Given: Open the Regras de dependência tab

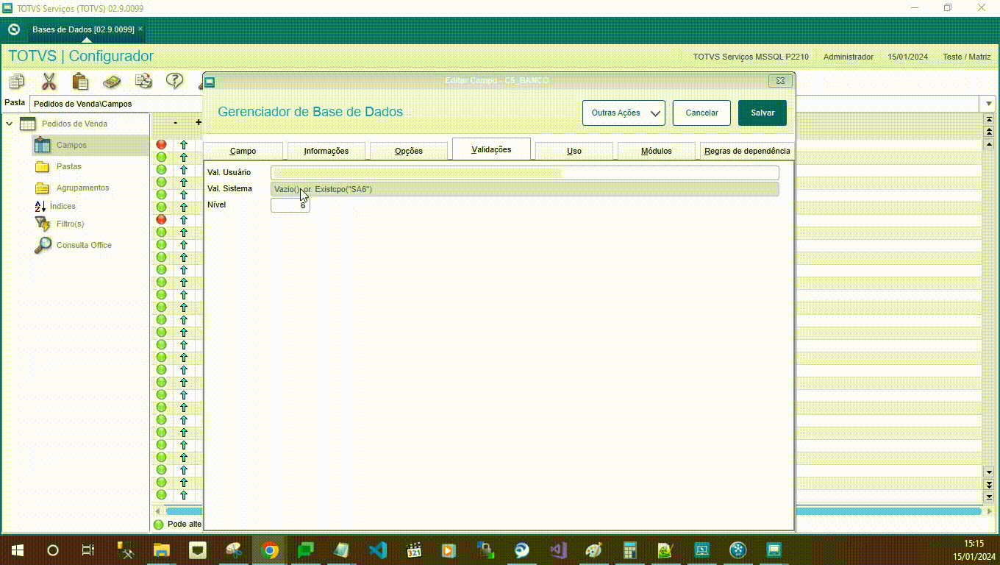Looking at the screenshot, I should [747, 150].
